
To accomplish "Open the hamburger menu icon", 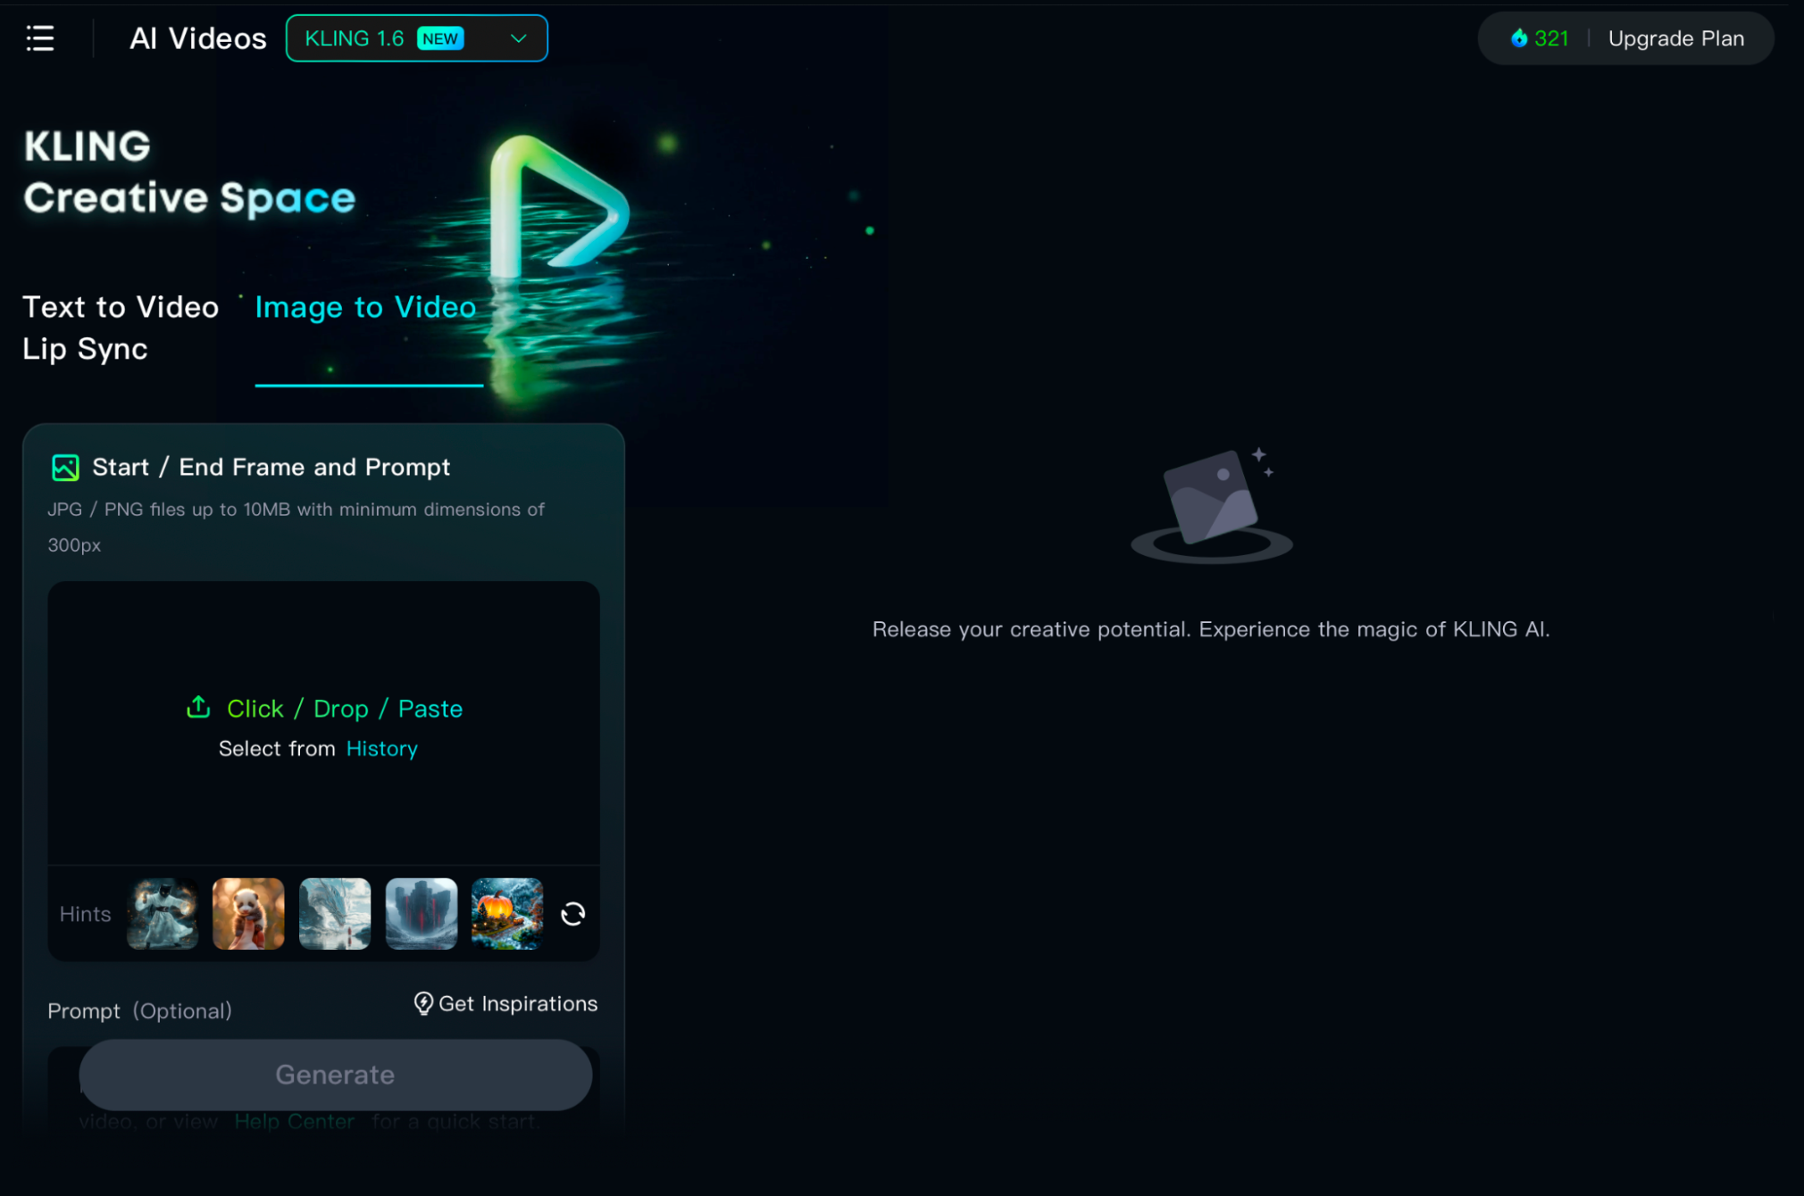I will click(40, 38).
